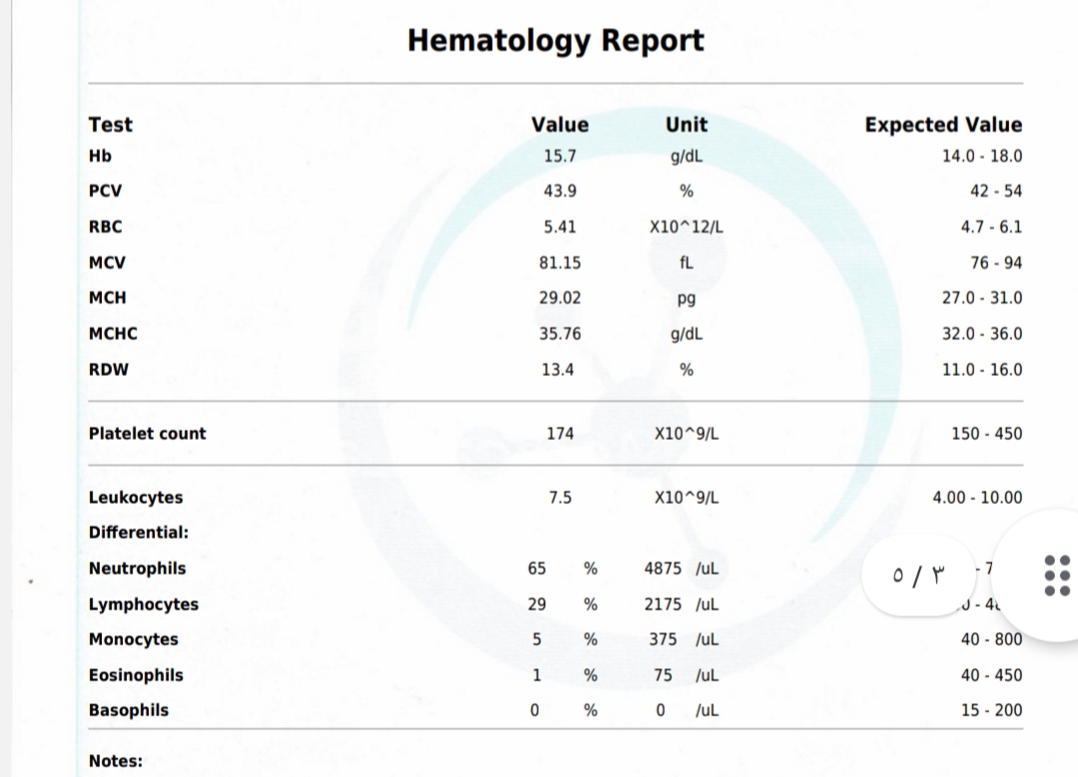Click the g/dL unit in Hb row
Image resolution: width=1078 pixels, height=777 pixels.
pos(686,157)
